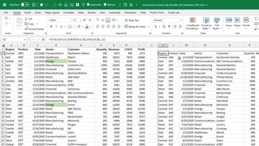This screenshot has width=259, height=146.
Task: Click Decrease Indent icon
Action: coord(114,26)
